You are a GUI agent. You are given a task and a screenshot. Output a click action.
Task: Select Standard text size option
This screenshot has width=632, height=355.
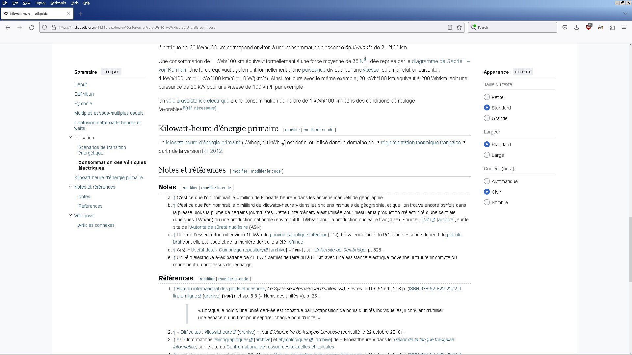tap(487, 107)
